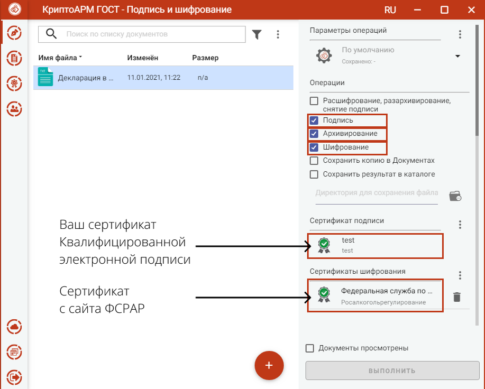Add a document with the plus button

[x=269, y=365]
